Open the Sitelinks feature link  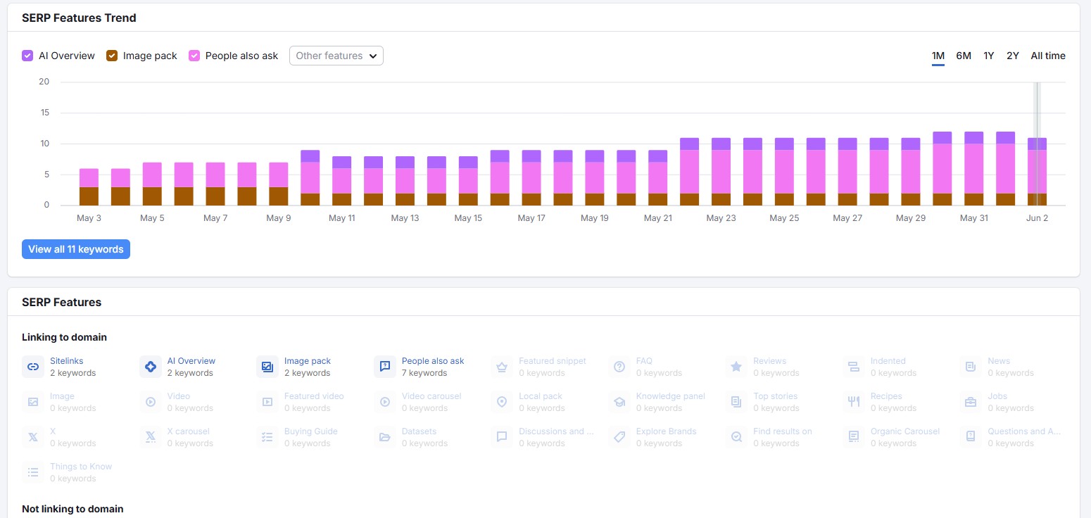click(66, 361)
